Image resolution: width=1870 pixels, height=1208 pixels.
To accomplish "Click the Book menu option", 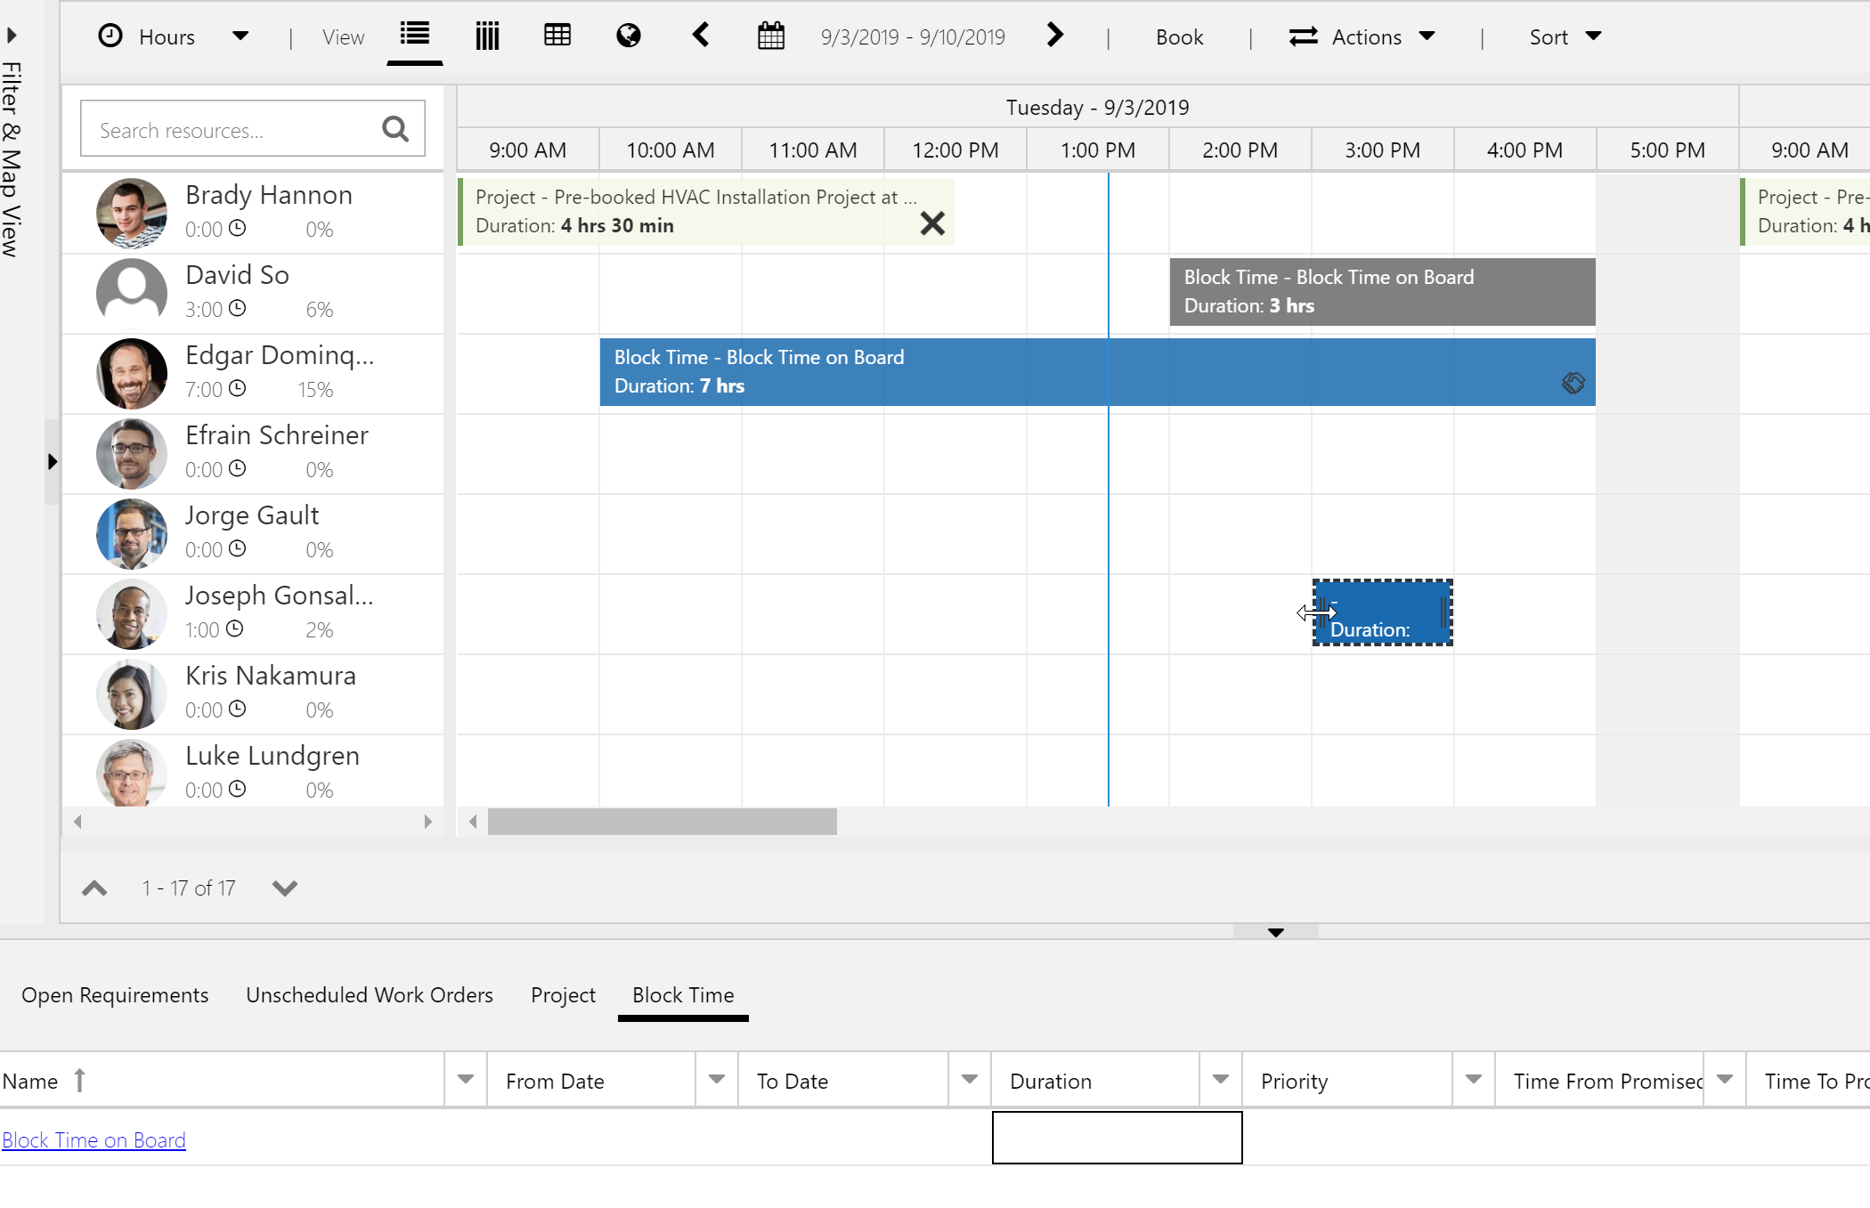I will pos(1179,36).
